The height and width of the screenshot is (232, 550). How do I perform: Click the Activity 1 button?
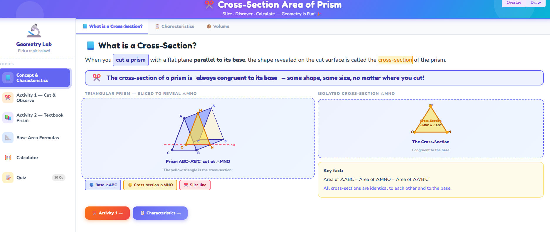107,213
